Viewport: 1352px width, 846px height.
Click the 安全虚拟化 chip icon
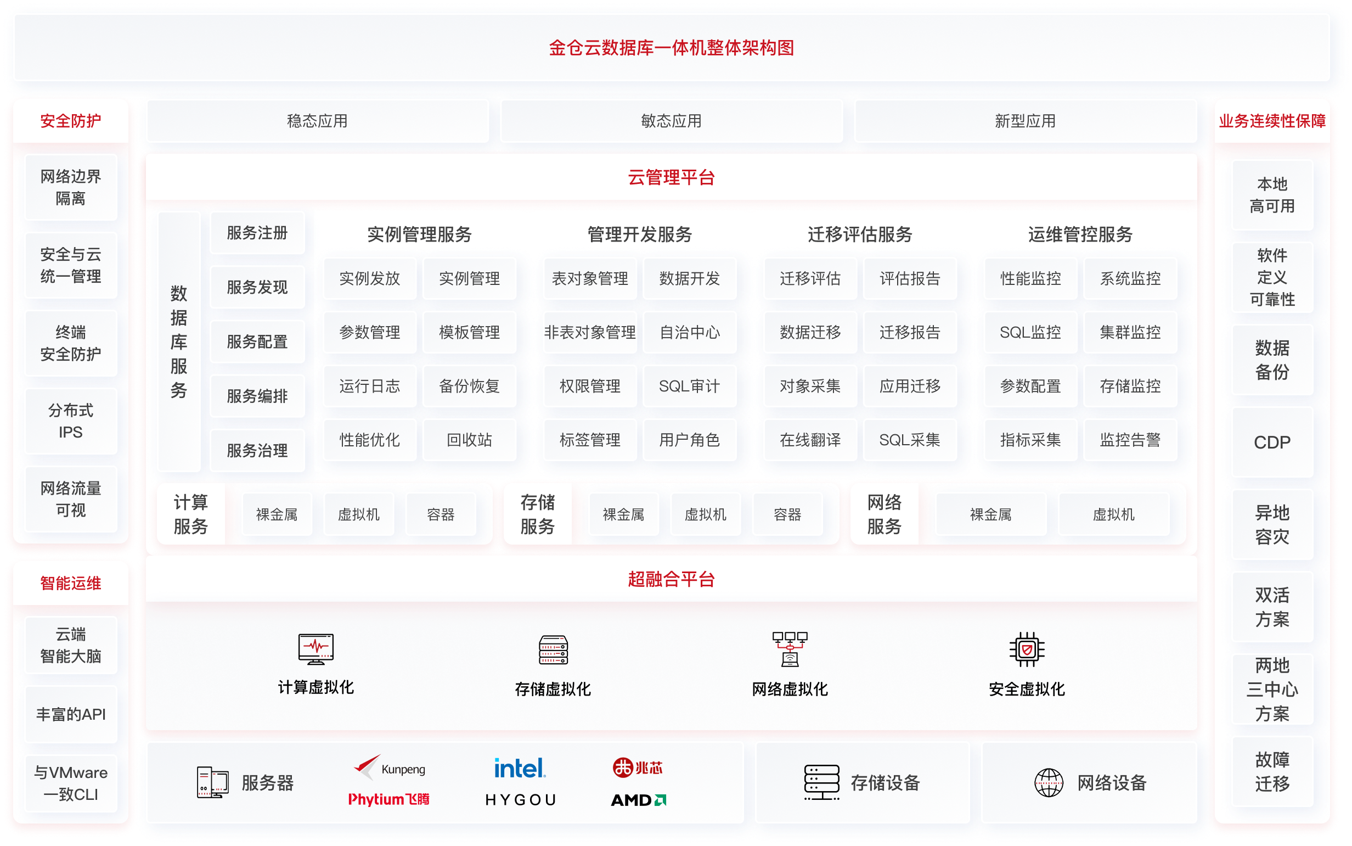pos(1027,649)
